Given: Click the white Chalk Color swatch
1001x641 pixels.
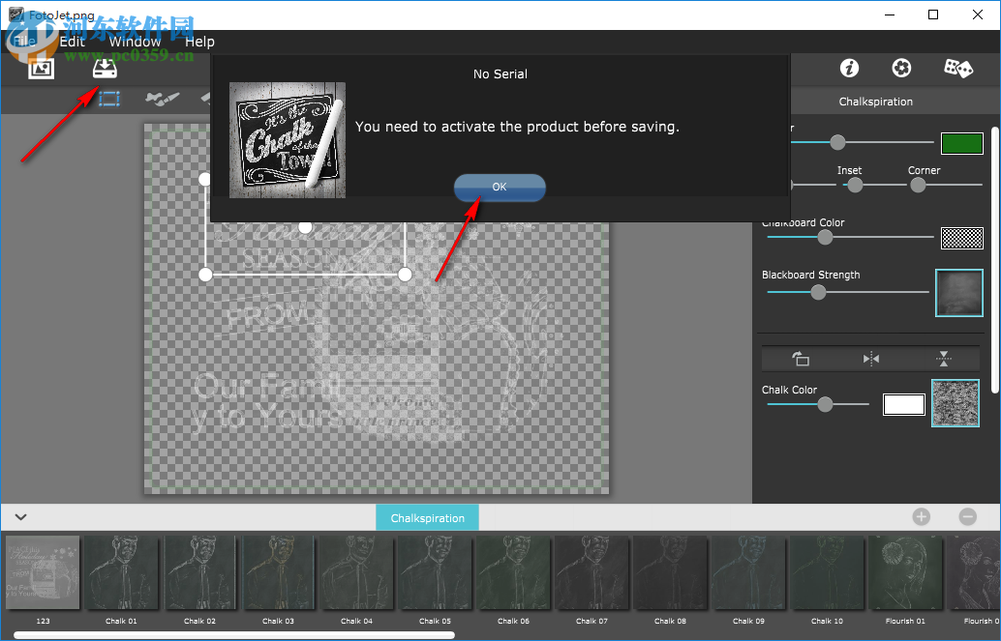Looking at the screenshot, I should [904, 404].
